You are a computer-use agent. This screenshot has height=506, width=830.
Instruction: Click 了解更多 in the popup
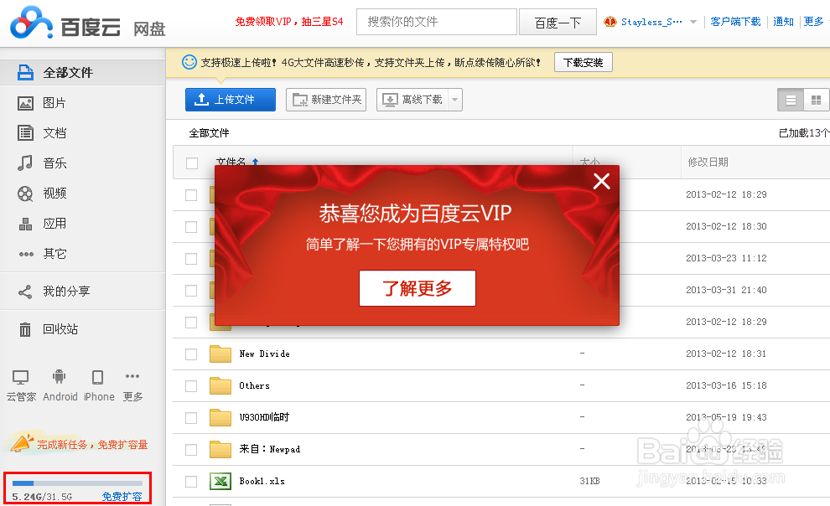(x=418, y=288)
